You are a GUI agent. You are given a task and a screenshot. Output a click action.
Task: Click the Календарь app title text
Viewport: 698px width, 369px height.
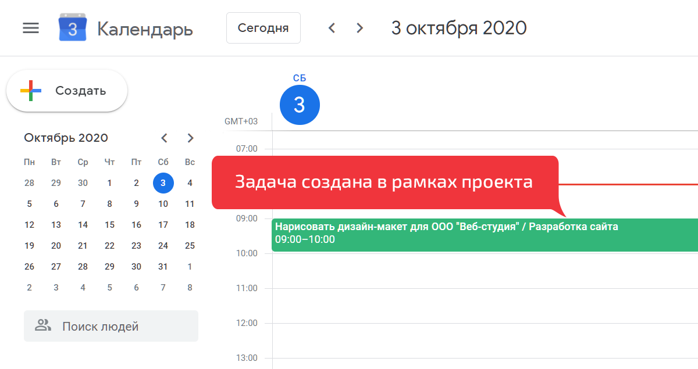pos(145,28)
